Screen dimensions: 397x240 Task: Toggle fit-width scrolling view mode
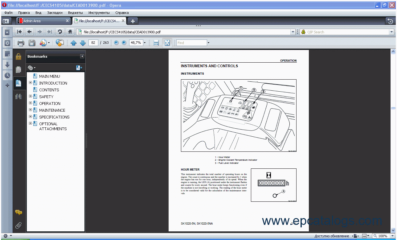point(156,43)
